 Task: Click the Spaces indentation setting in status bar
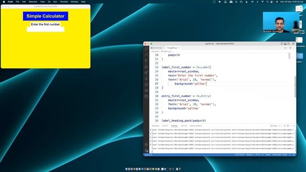pos(250,155)
